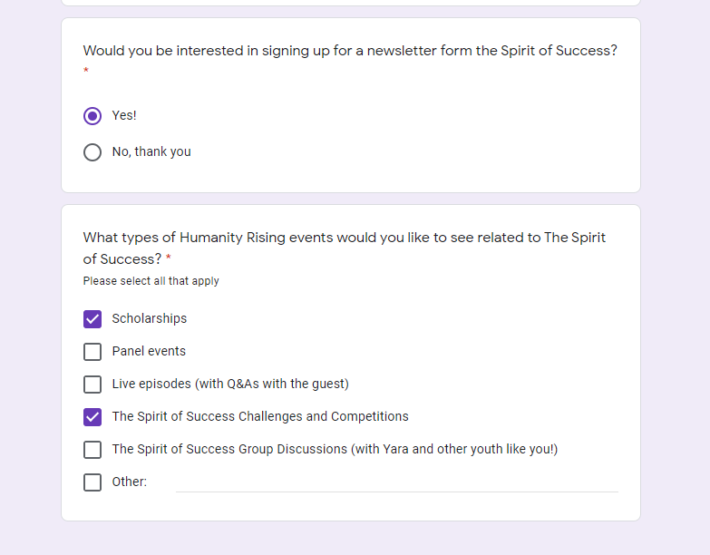Click the "No, thank you" label text

point(151,152)
